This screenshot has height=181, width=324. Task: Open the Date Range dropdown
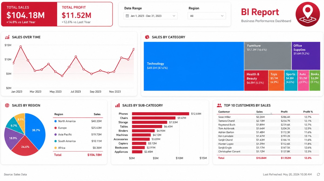pos(151,16)
